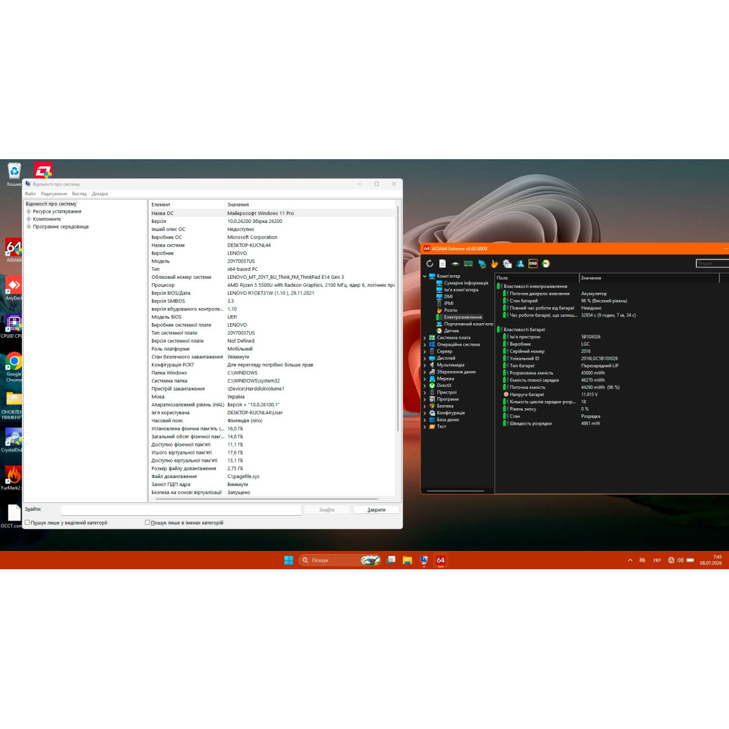Select the Процесор row in System Information
Screen dimensions: 729x729
(272, 285)
